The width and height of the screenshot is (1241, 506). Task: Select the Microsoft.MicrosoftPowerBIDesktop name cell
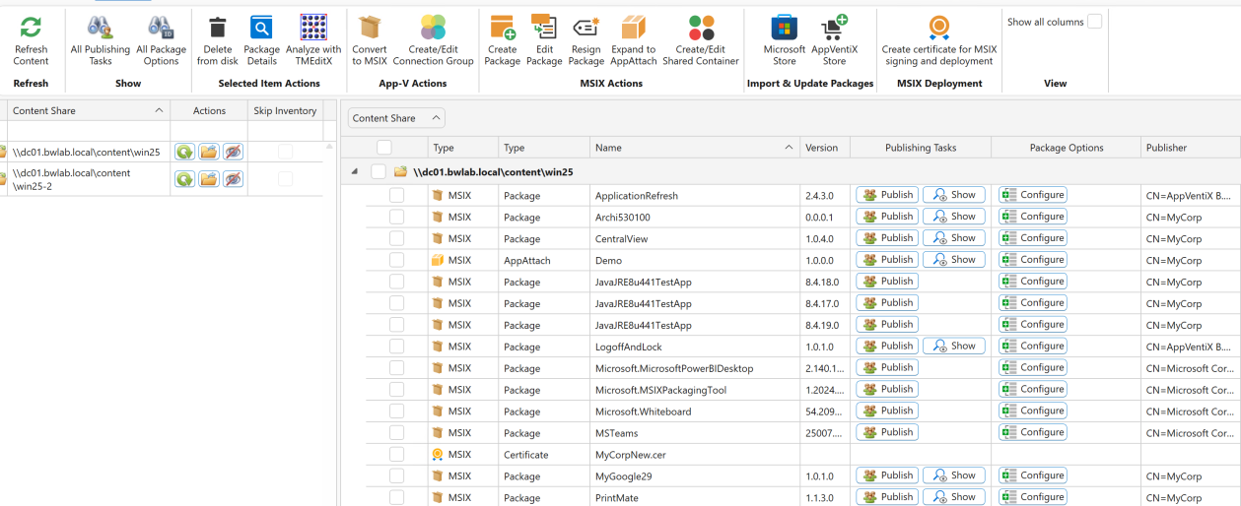pos(695,368)
